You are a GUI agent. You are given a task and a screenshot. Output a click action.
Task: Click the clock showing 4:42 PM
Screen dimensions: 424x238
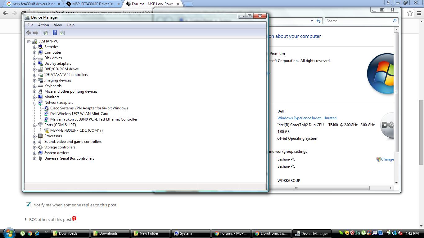click(412, 233)
